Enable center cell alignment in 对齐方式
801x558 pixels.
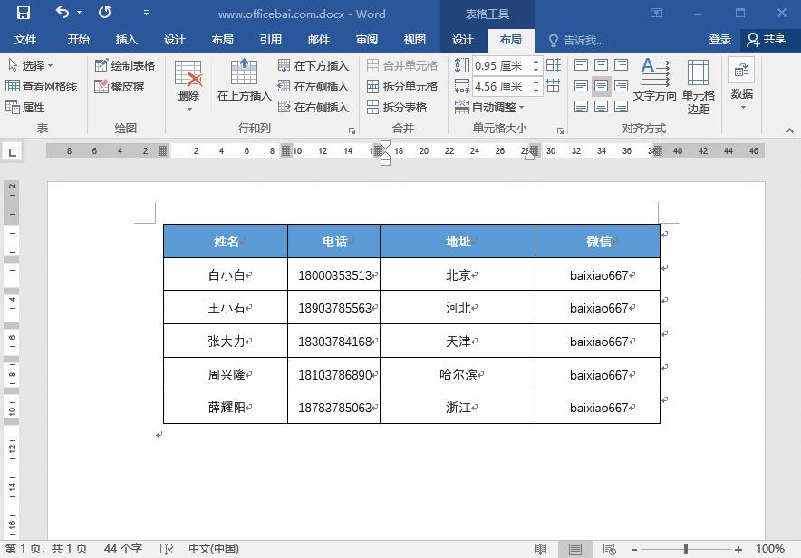tap(601, 85)
